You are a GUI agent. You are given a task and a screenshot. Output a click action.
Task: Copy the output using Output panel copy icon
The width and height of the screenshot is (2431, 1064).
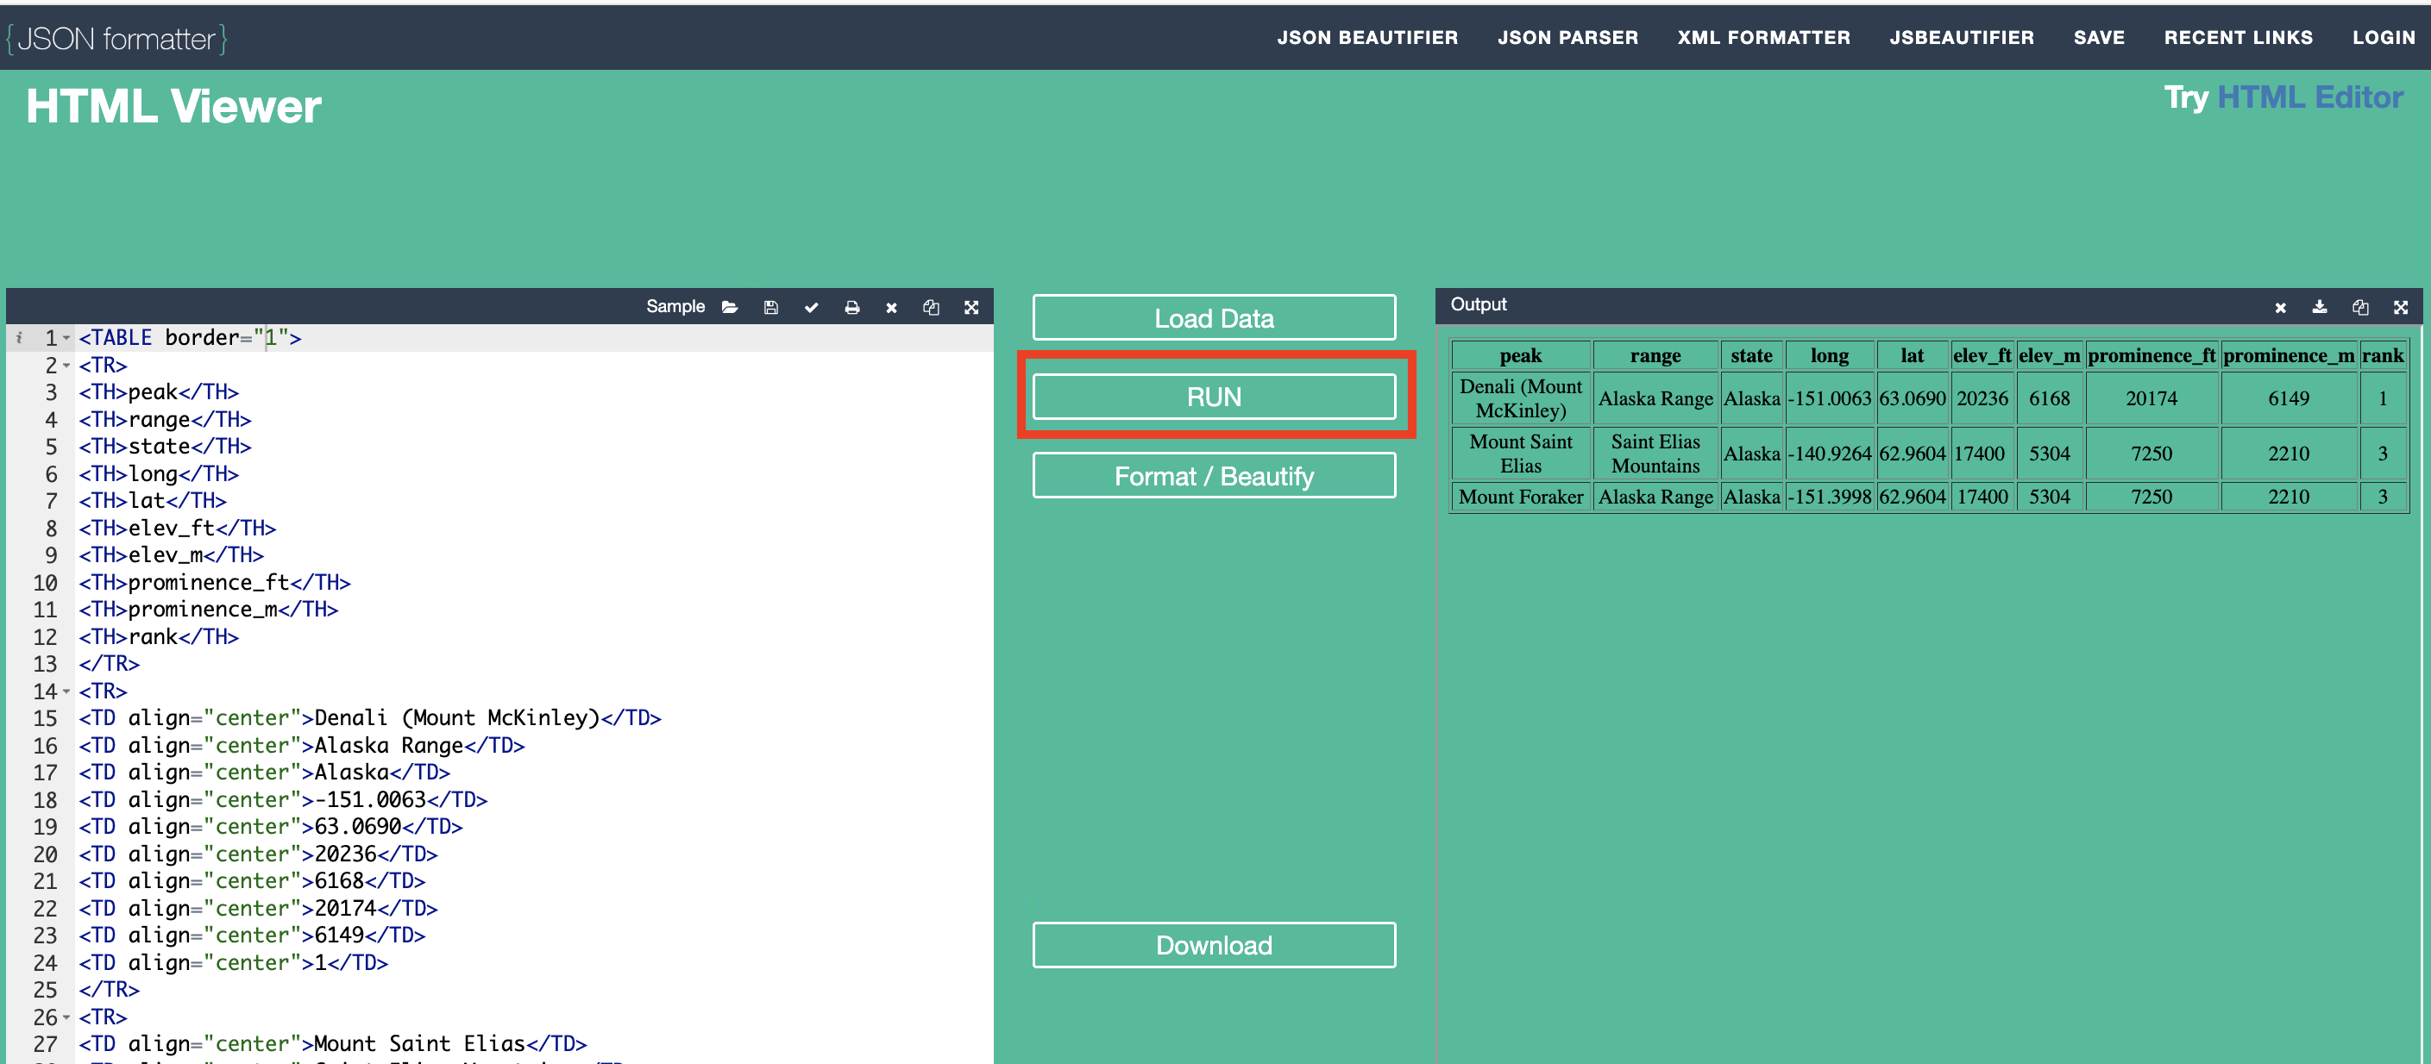(x=2359, y=308)
